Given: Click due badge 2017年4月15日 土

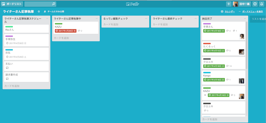Looking at the screenshot, I should click(214, 51).
